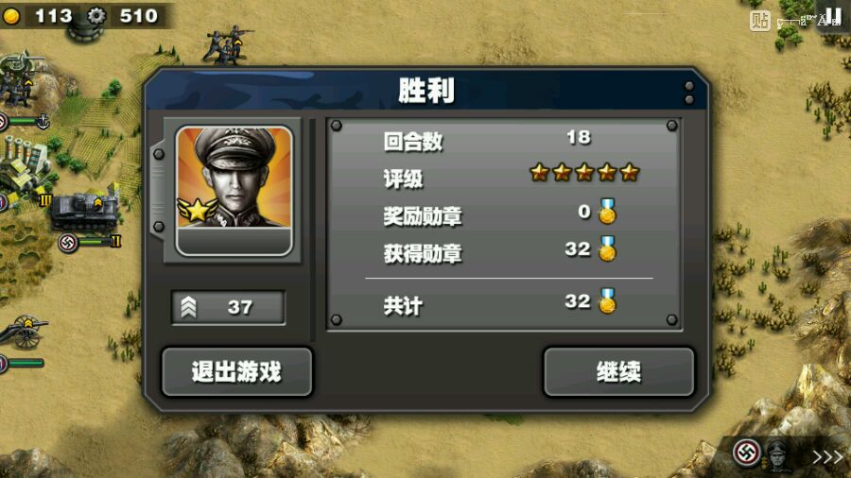Click 继续 to continue
The width and height of the screenshot is (851, 478).
[x=618, y=372]
